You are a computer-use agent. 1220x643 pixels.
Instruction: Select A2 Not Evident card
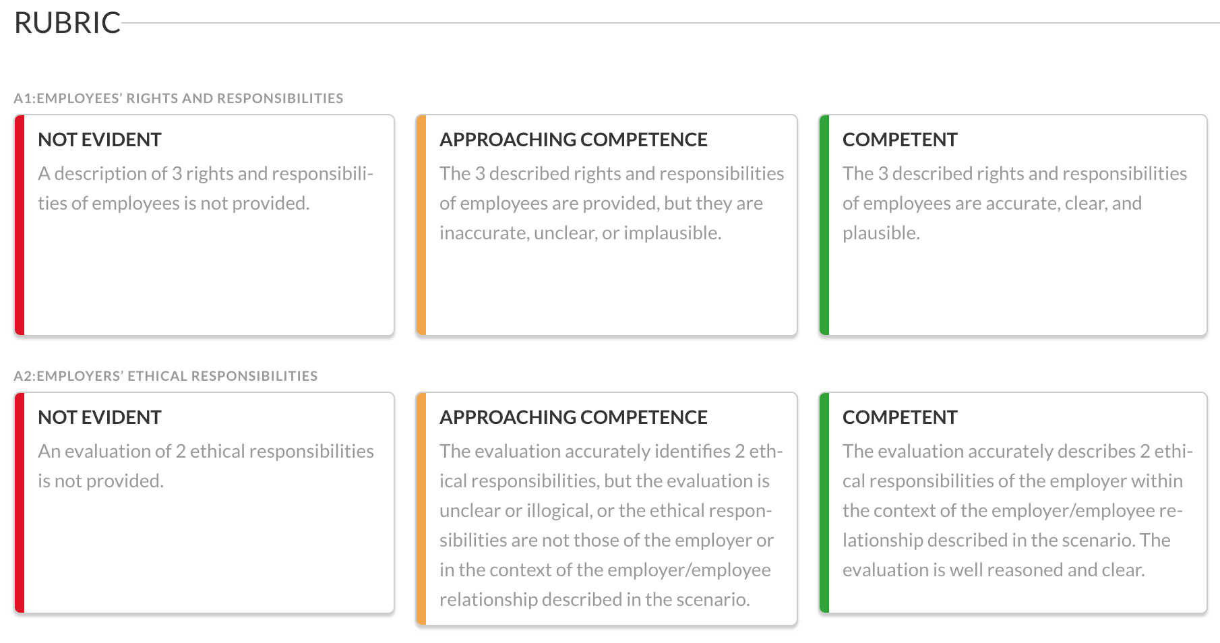(x=204, y=503)
